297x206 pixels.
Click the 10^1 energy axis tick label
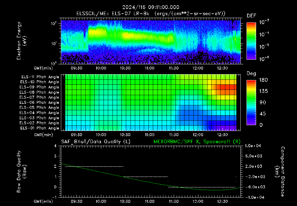click(54, 44)
